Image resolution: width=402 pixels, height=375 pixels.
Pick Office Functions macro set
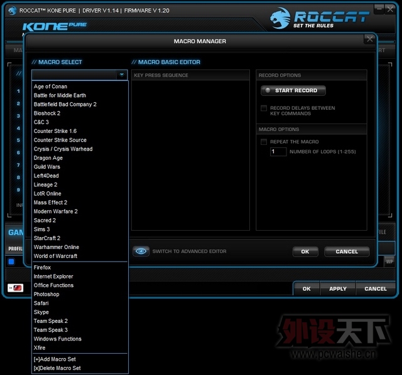pyautogui.click(x=80, y=285)
